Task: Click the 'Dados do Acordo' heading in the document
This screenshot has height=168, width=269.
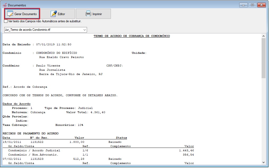Action: (16, 104)
